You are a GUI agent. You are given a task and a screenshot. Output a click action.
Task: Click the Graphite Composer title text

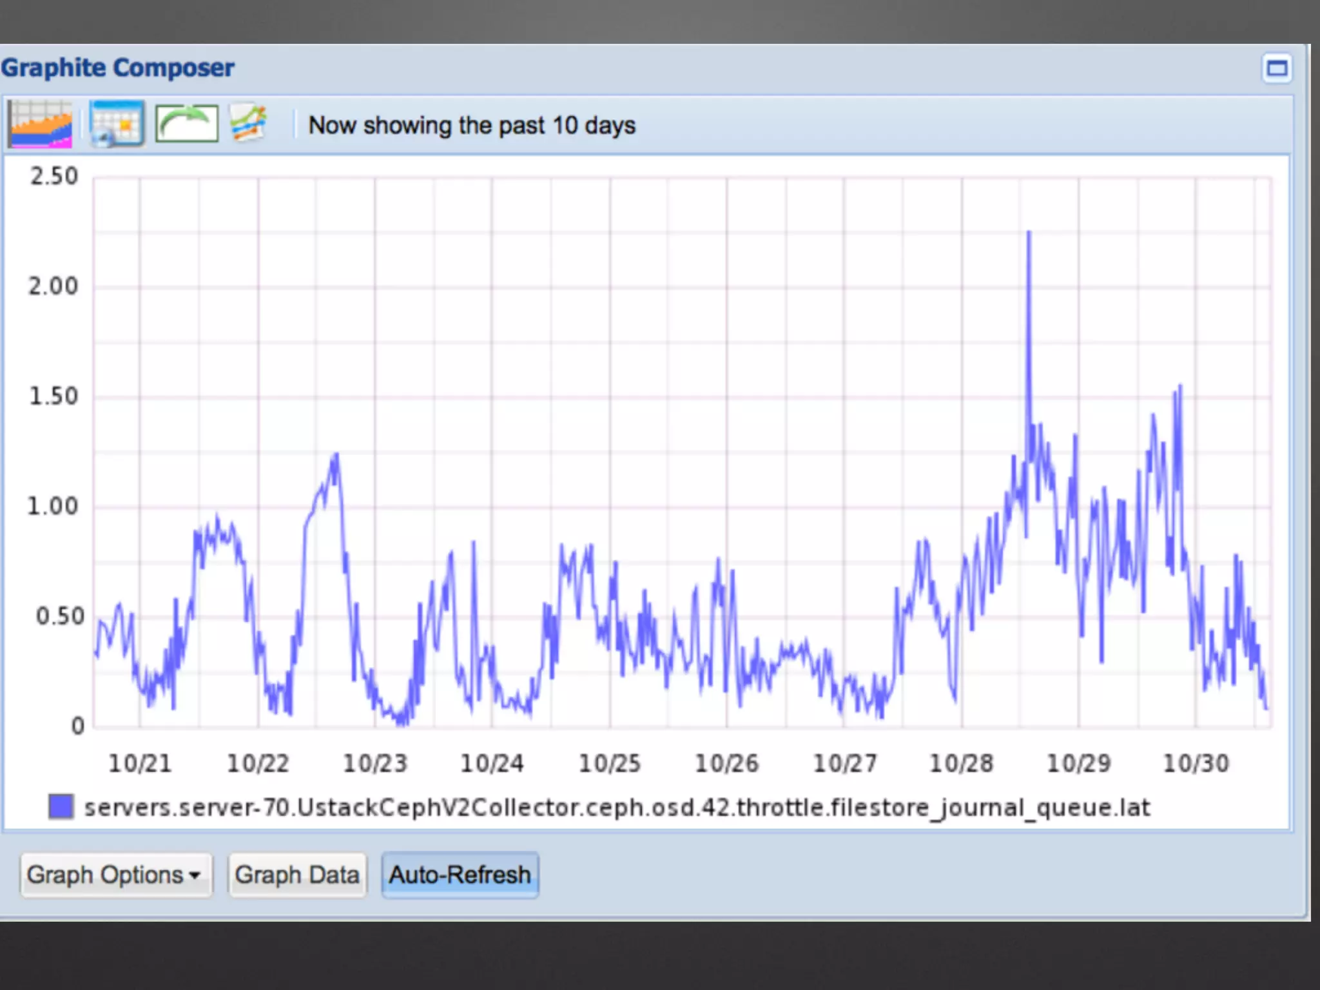click(118, 68)
